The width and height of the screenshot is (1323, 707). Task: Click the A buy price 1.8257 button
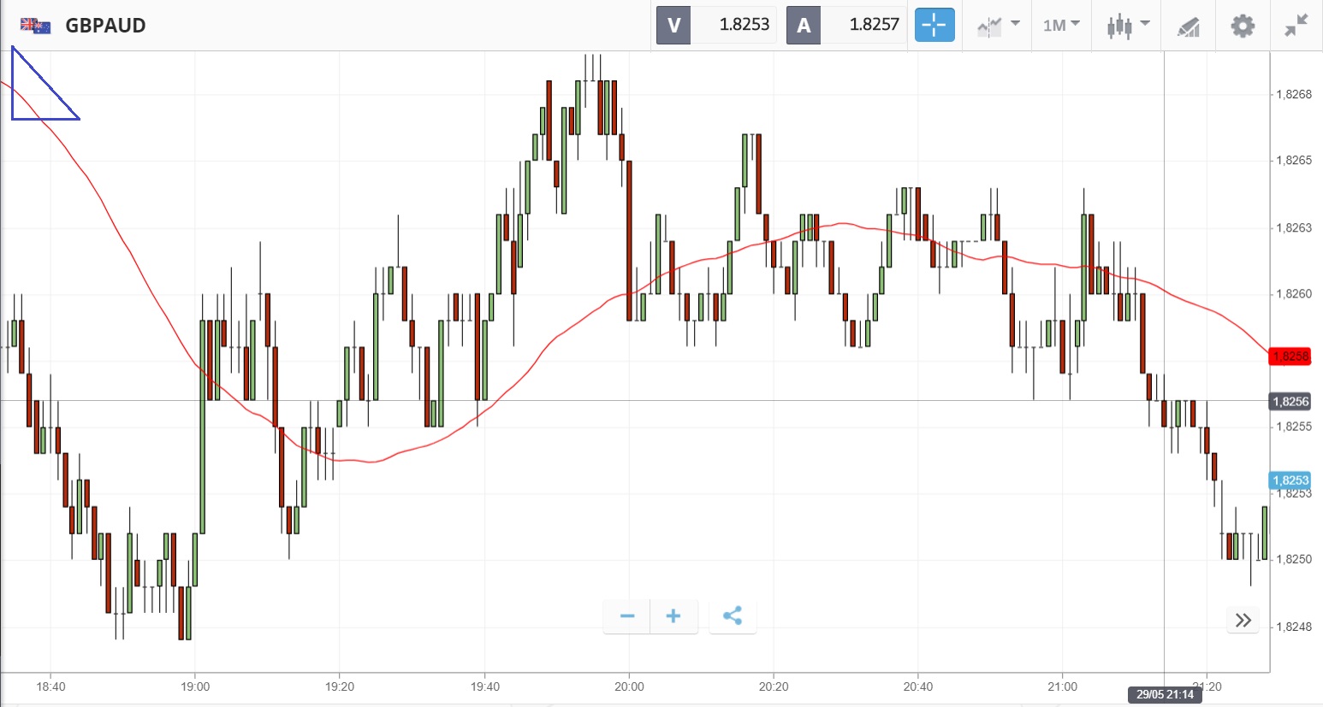(846, 25)
